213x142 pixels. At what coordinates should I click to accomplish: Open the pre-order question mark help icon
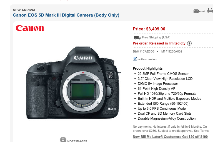(x=189, y=43)
